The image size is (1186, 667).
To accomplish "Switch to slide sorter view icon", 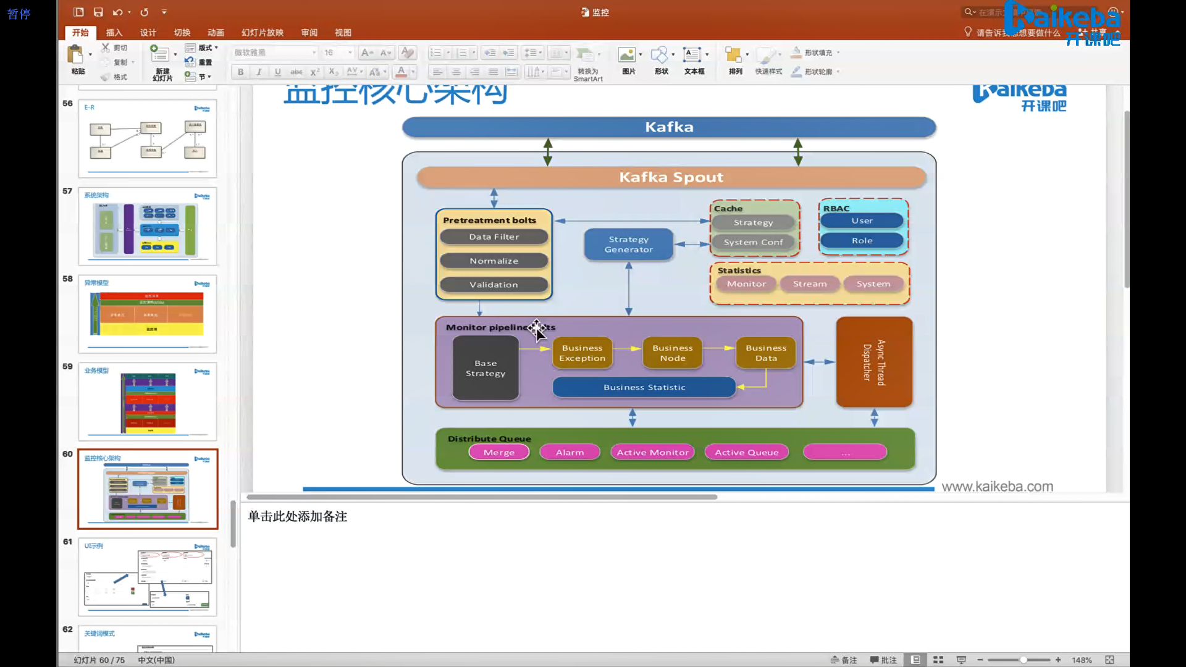I will [938, 660].
